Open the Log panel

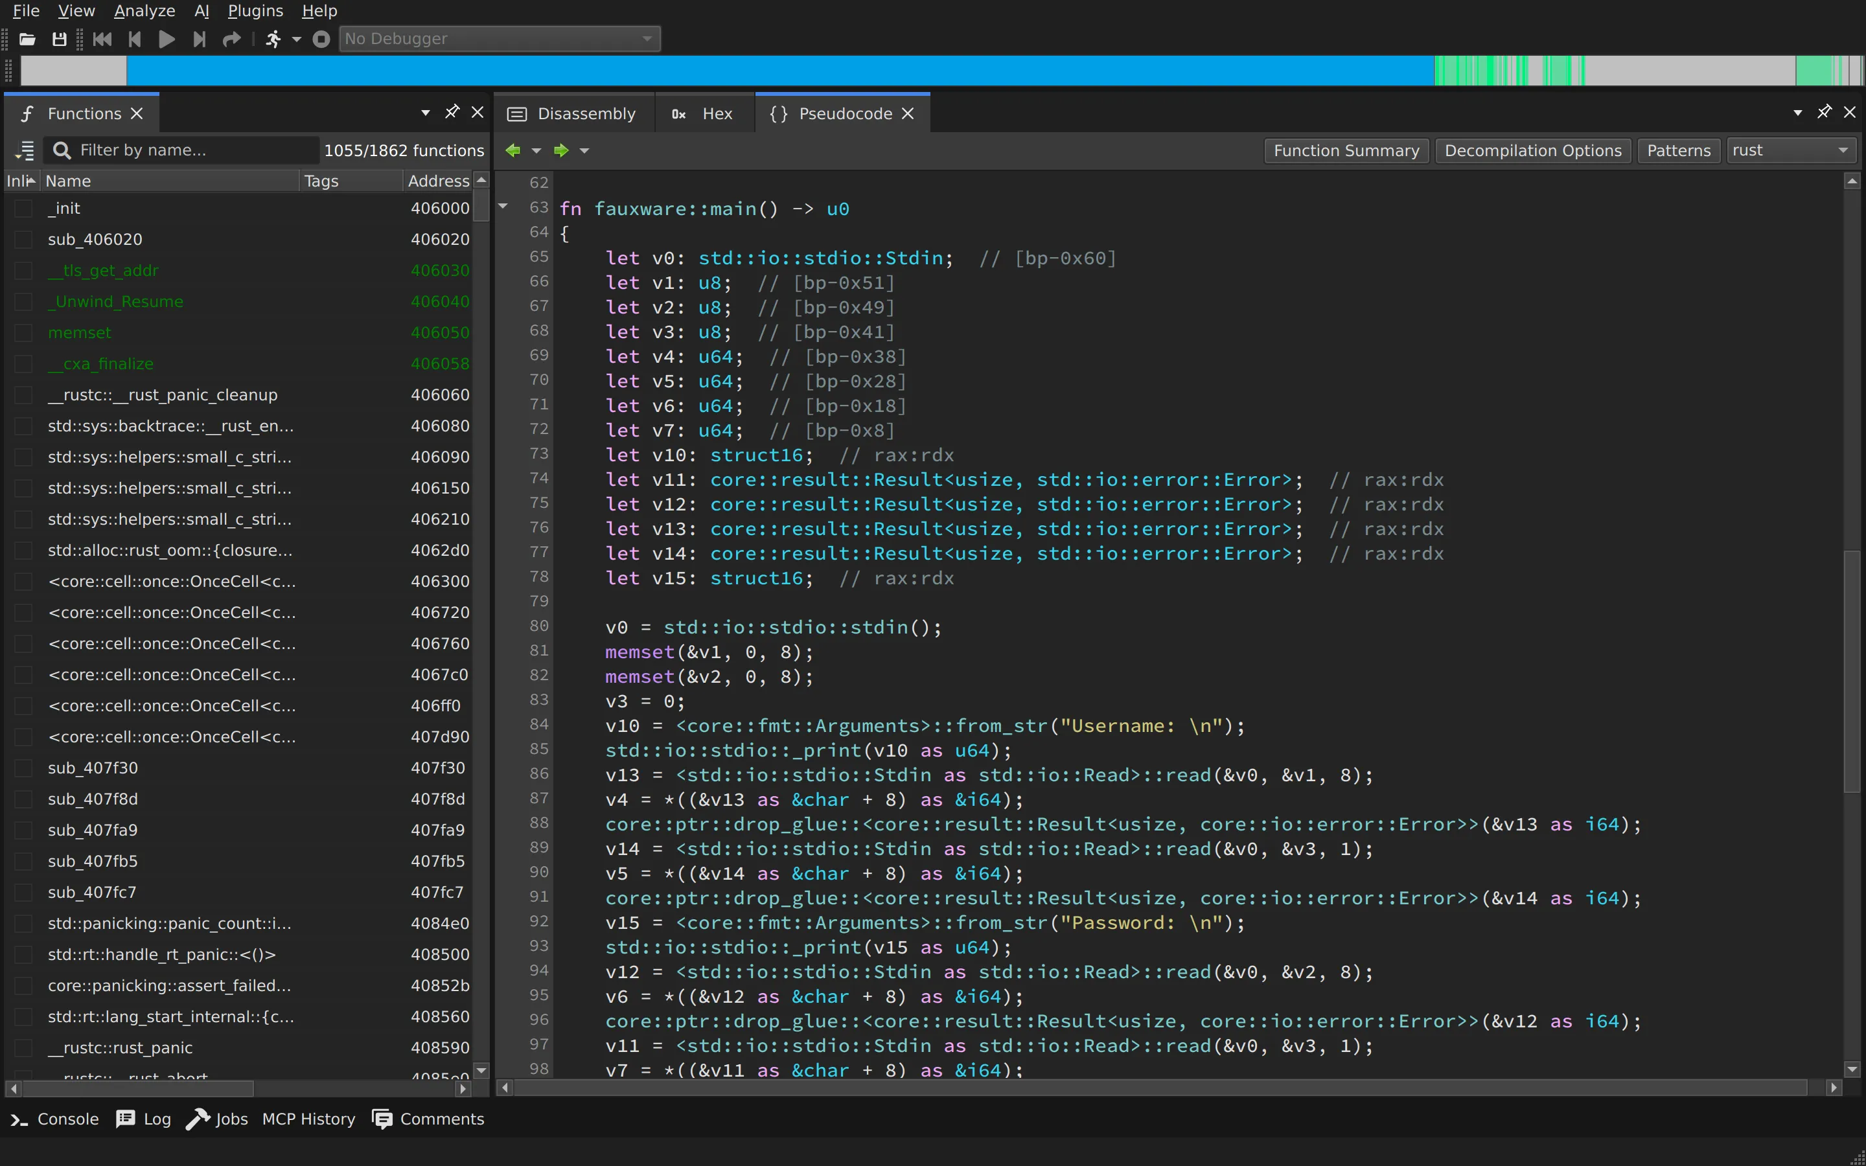143,1119
